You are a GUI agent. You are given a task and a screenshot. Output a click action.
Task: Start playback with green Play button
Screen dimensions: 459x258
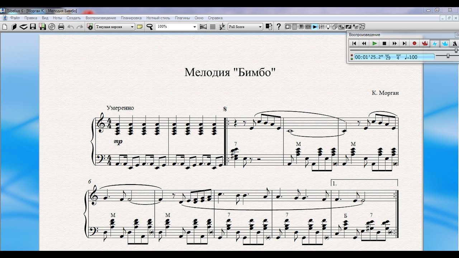point(374,43)
